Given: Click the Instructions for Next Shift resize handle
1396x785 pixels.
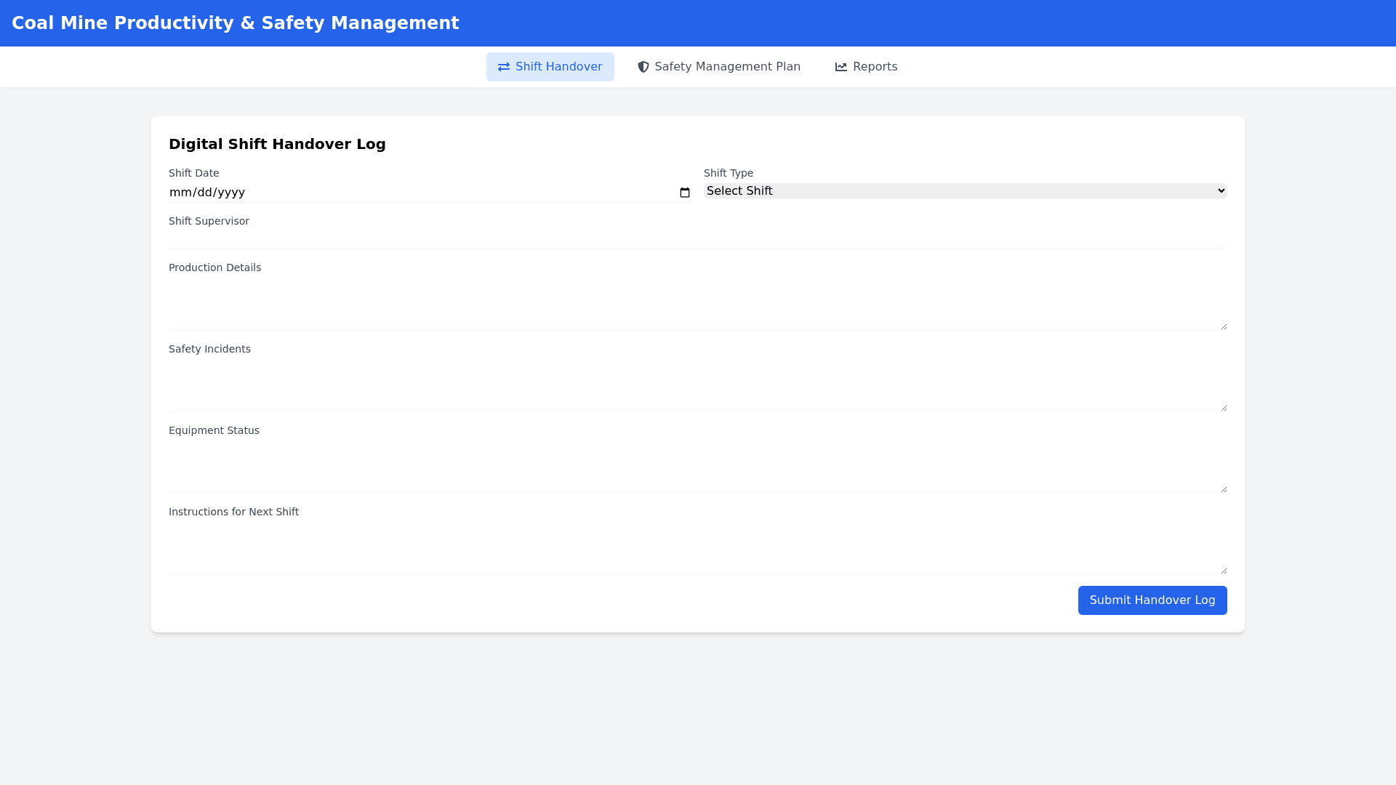Looking at the screenshot, I should pyautogui.click(x=1224, y=571).
